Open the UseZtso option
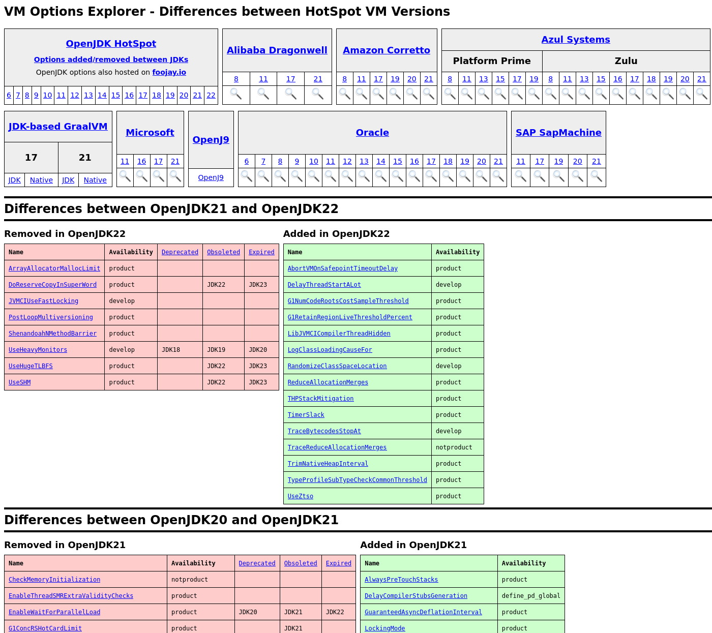This screenshot has width=712, height=633. pyautogui.click(x=301, y=496)
